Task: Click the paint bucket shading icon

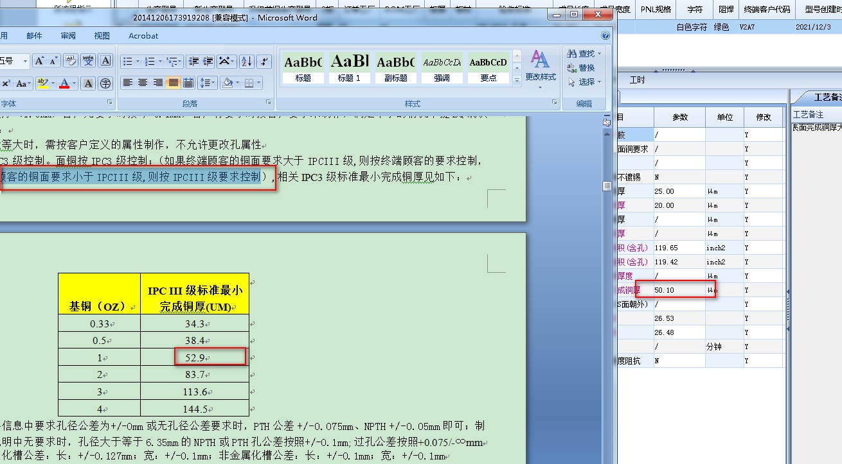Action: click(227, 83)
